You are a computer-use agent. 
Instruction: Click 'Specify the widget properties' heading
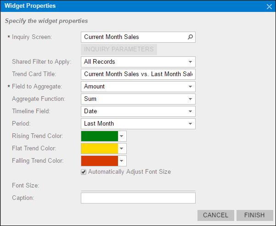pos(46,21)
